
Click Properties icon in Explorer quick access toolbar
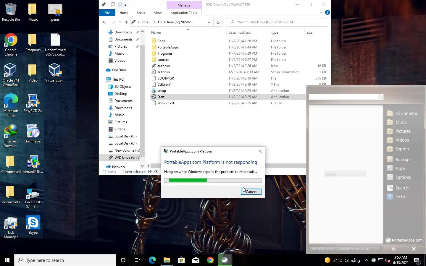pyautogui.click(x=113, y=4)
